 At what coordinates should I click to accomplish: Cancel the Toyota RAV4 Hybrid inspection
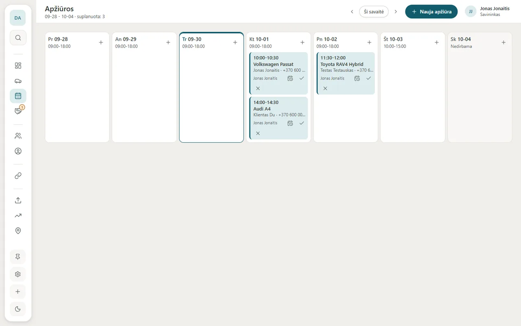(325, 88)
